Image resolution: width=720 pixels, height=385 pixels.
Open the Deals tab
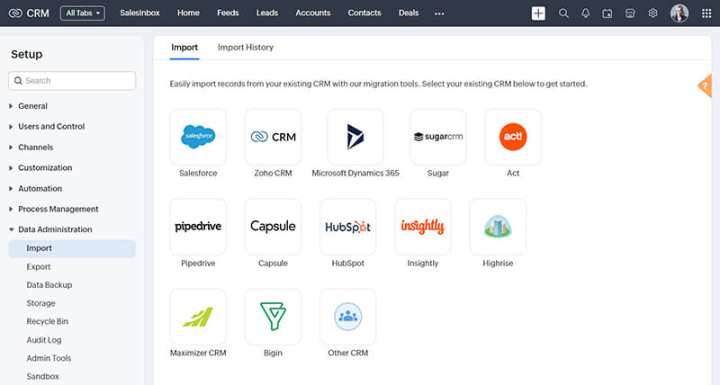tap(409, 13)
